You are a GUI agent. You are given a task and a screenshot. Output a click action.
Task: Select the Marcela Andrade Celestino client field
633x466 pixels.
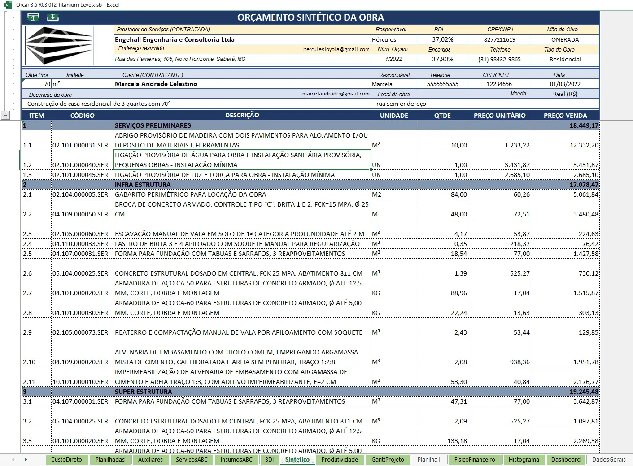coord(242,84)
